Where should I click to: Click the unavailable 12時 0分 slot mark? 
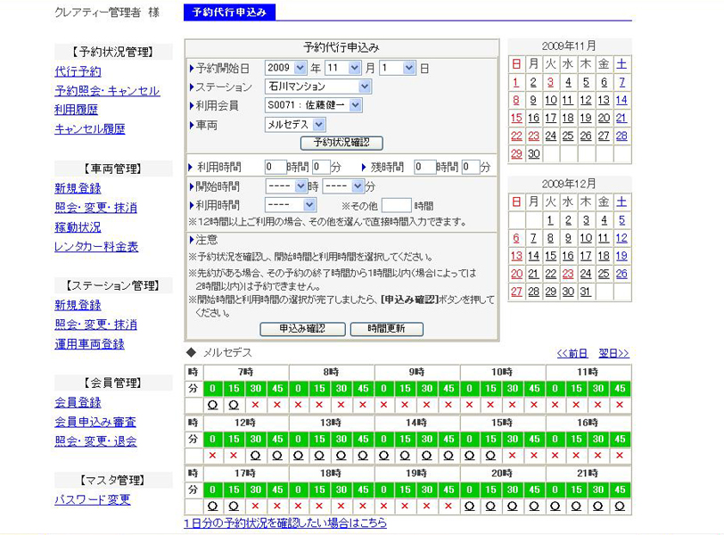pos(213,456)
